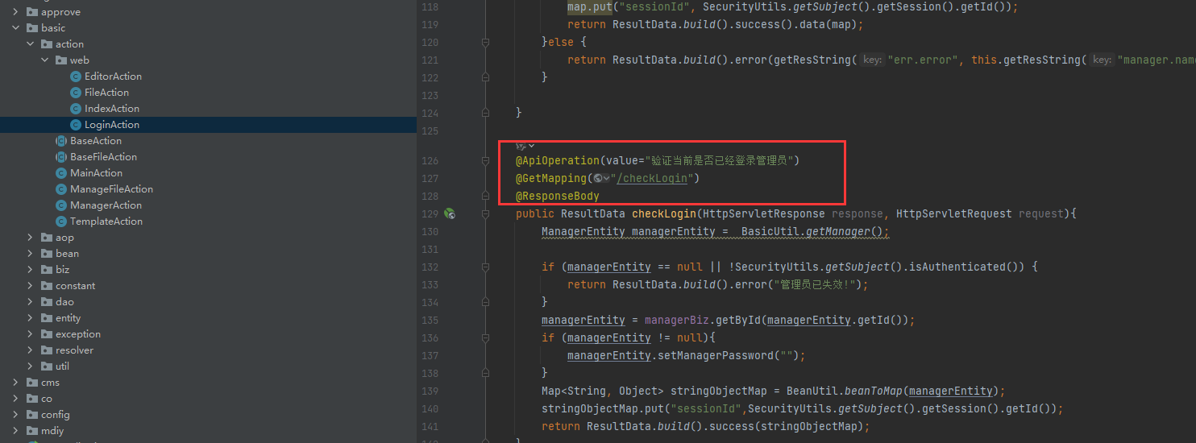1196x443 pixels.
Task: Click the package folder icon next to cms
Action: [x=32, y=383]
